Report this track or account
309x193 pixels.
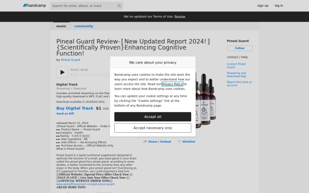point(239,84)
